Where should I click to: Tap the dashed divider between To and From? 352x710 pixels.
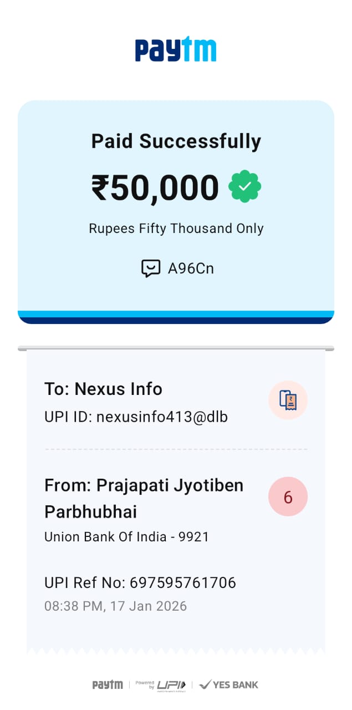click(x=176, y=449)
